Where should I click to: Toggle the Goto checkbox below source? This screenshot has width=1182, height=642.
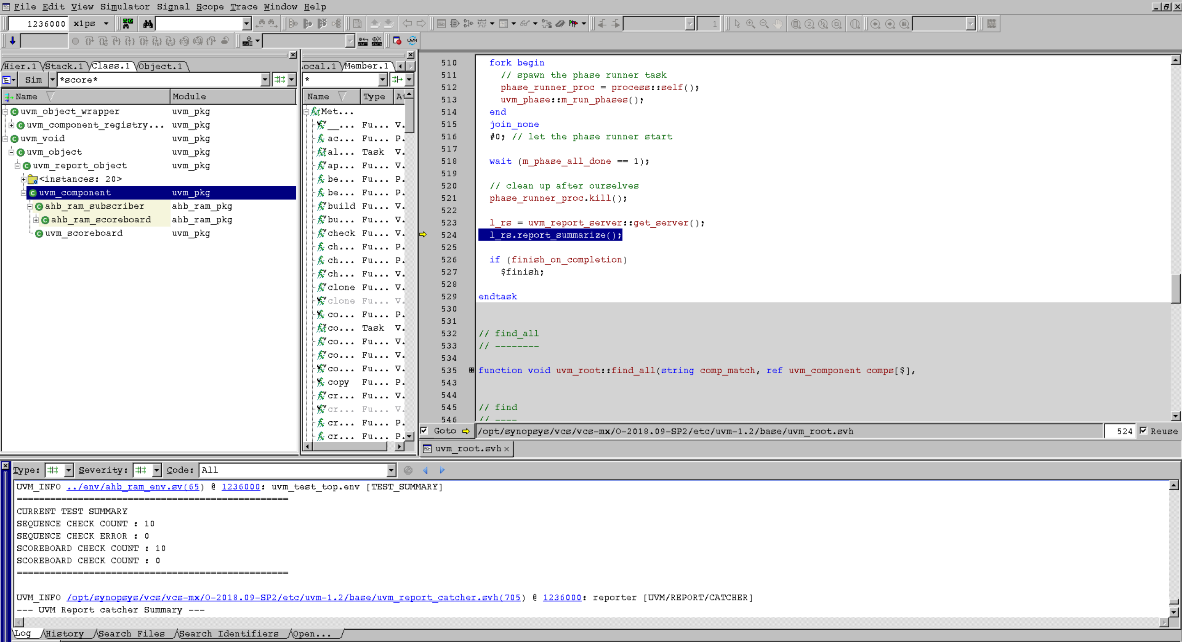(x=424, y=431)
